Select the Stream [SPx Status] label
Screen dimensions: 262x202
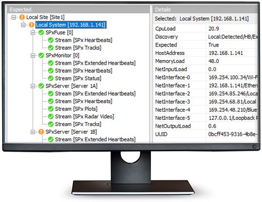pos(78,78)
